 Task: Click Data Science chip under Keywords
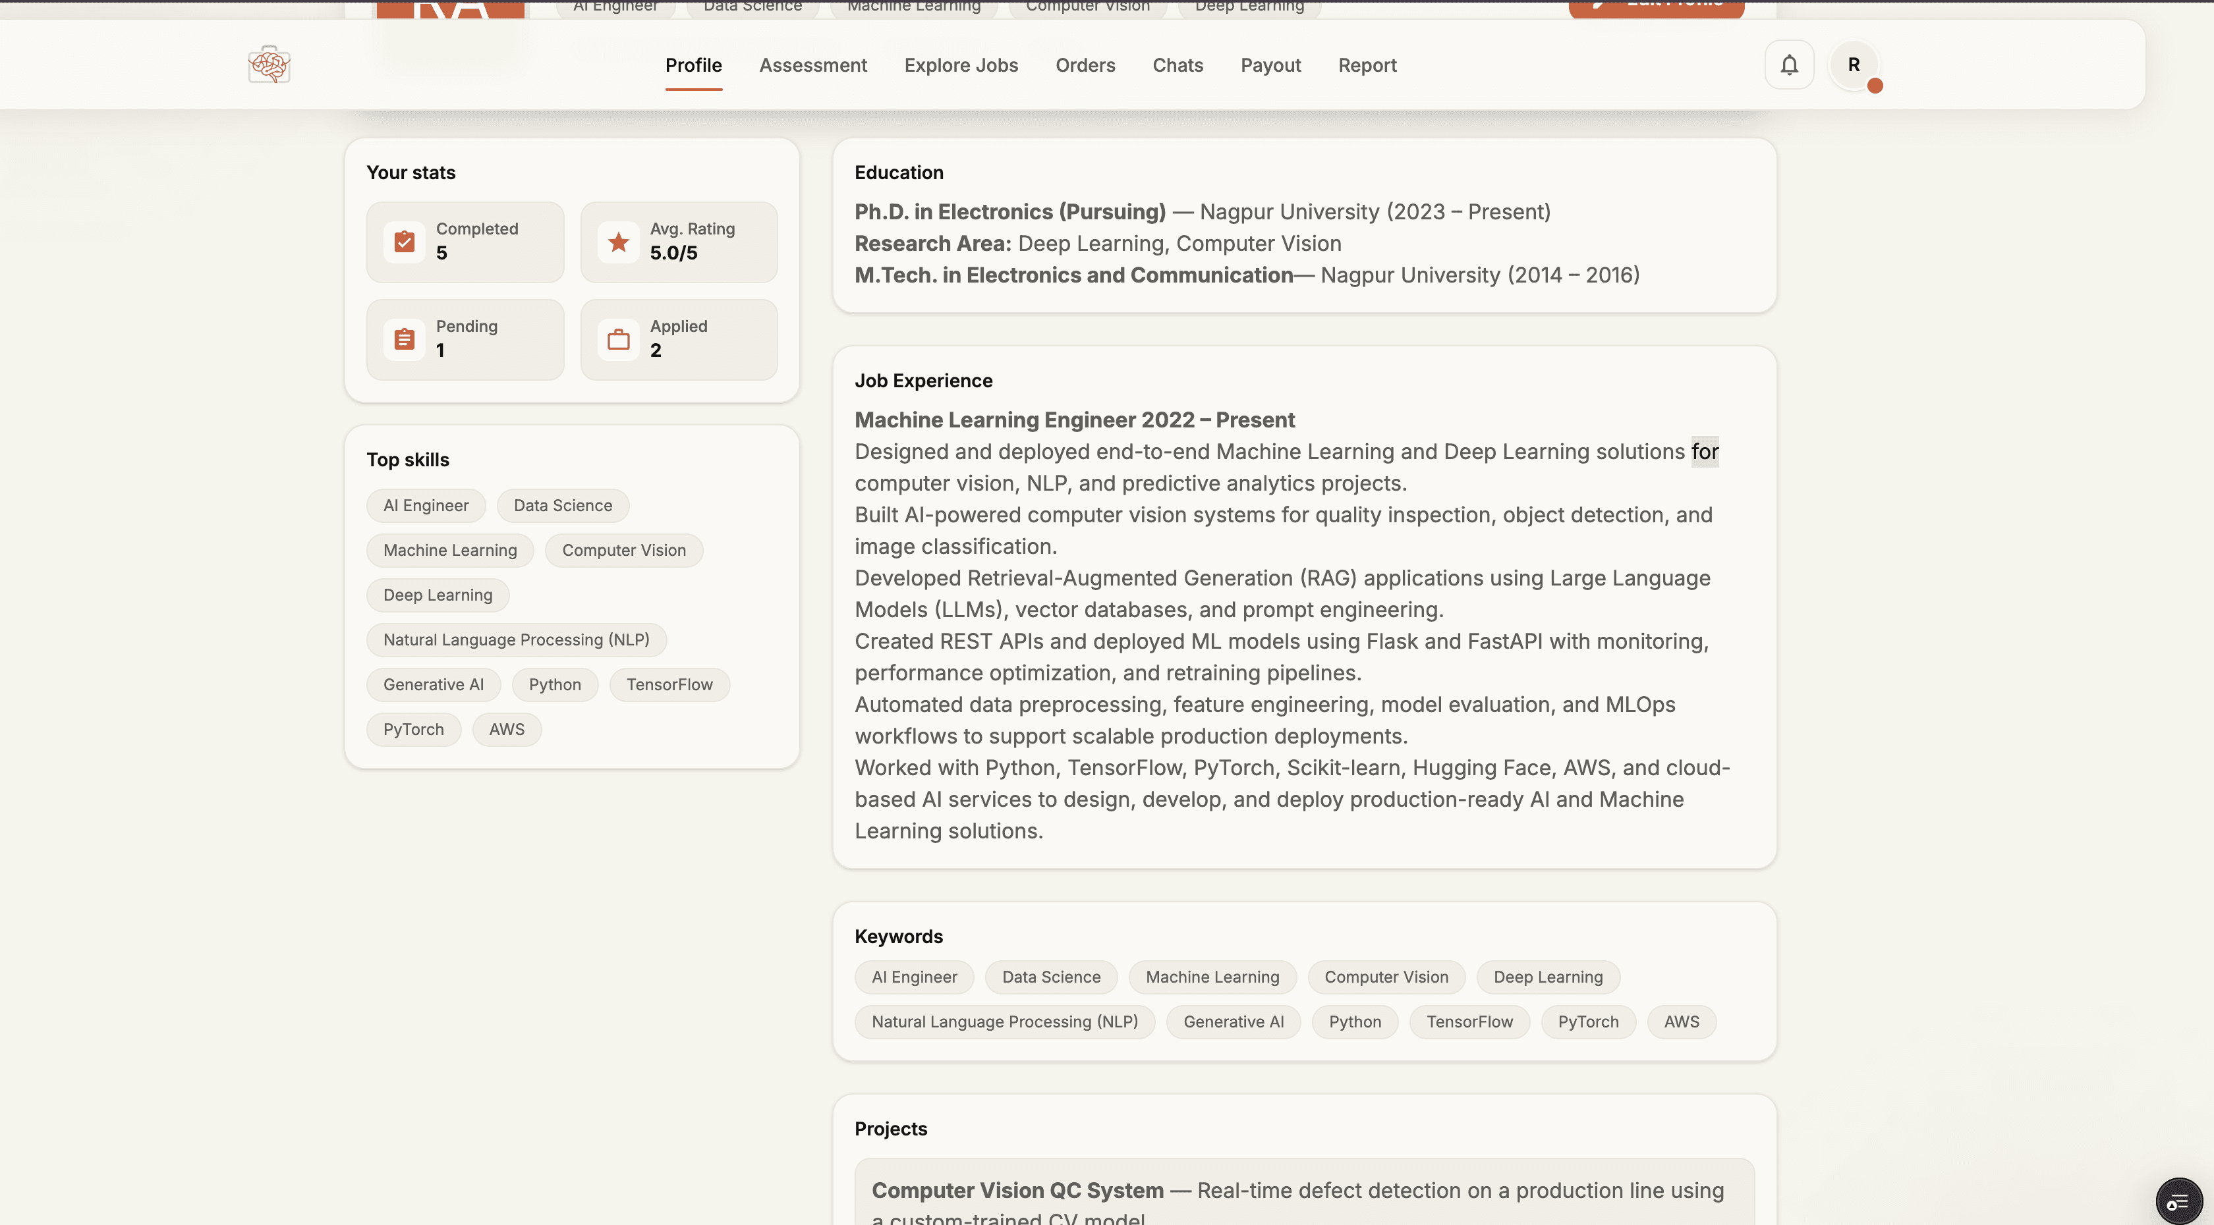1051,977
